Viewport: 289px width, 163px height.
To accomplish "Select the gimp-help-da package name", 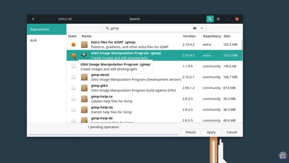I will click(x=102, y=107).
